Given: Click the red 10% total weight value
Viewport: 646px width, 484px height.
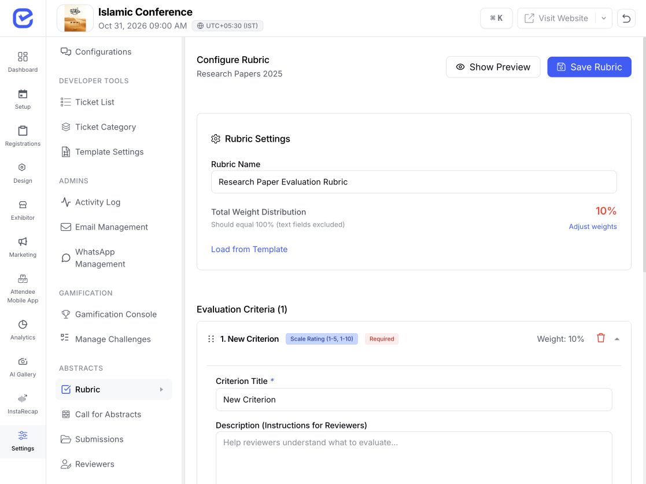Looking at the screenshot, I should point(606,211).
